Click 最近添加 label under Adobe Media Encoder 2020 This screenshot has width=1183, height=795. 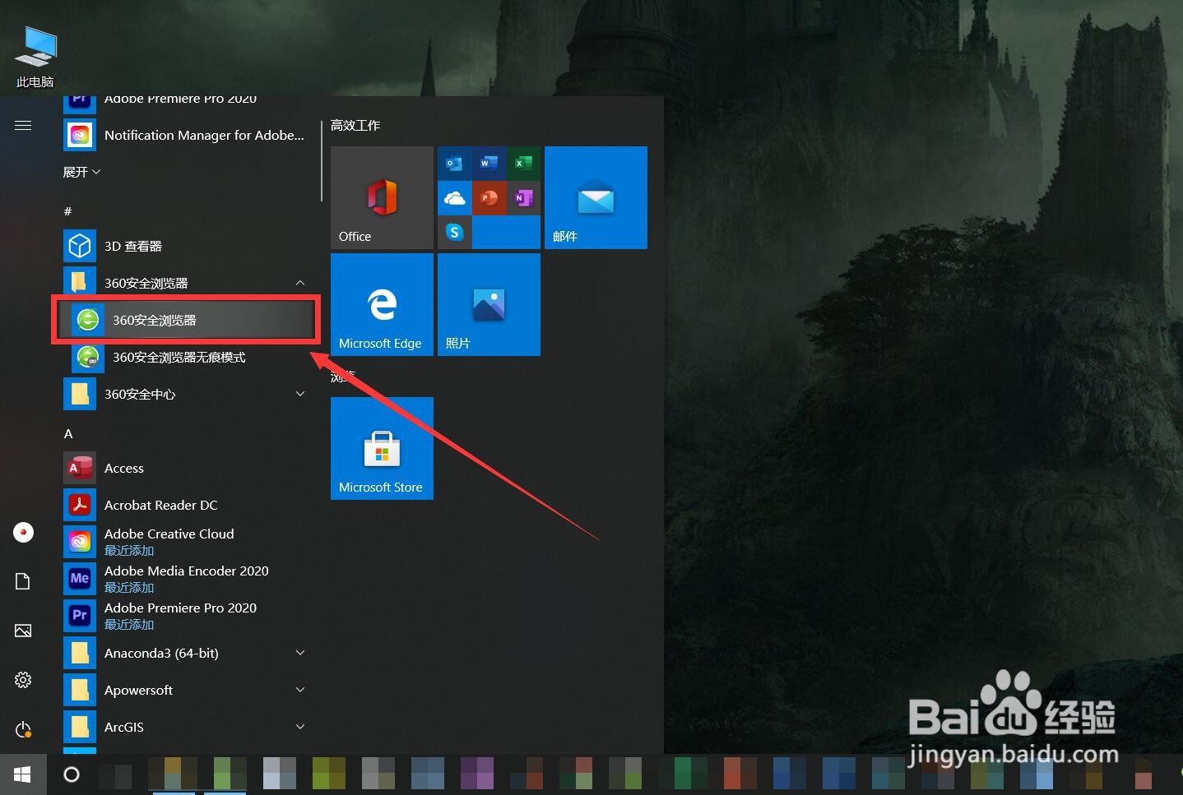pos(129,588)
